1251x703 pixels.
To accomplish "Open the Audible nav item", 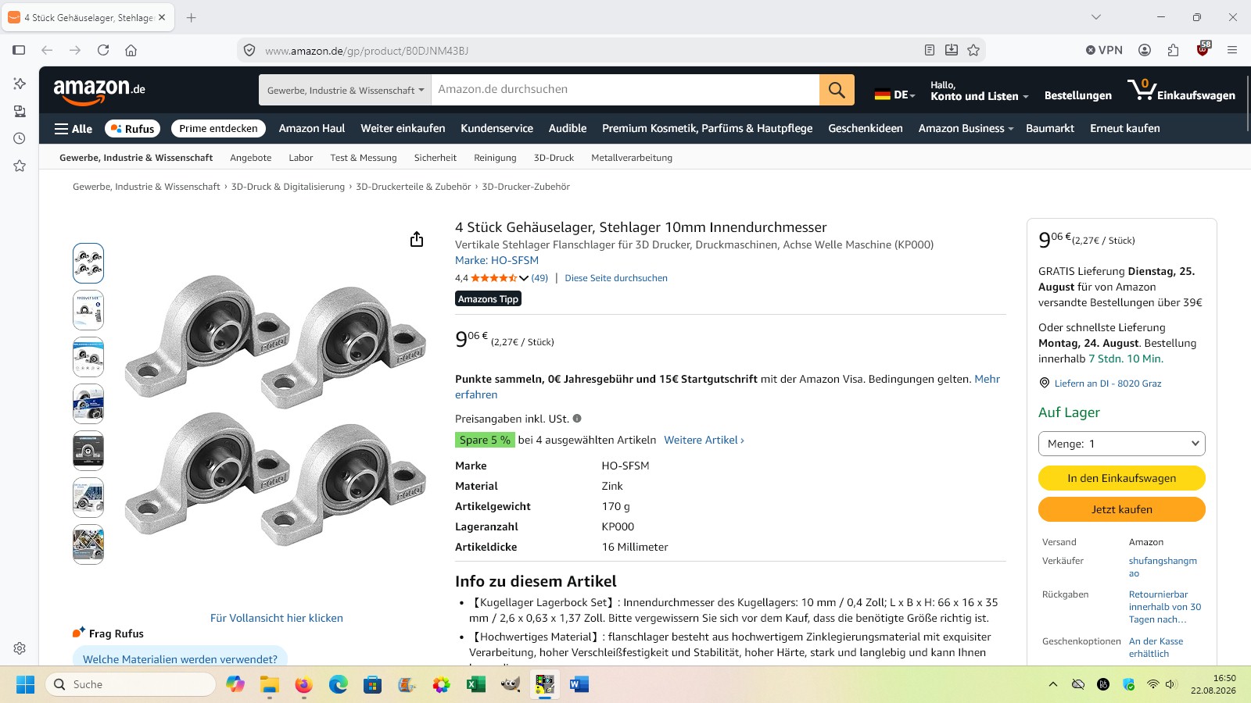I will [568, 128].
